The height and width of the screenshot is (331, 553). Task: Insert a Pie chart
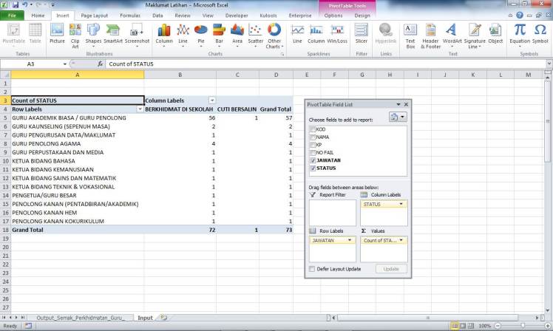(201, 35)
